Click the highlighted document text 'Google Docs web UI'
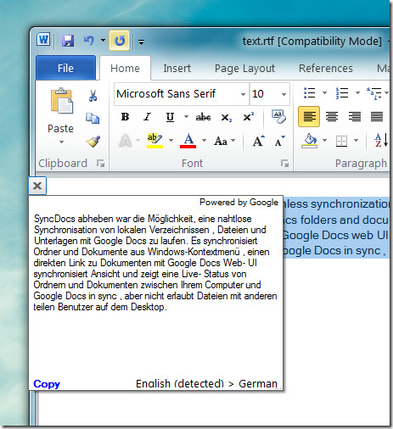The height and width of the screenshot is (429, 393). pyautogui.click(x=335, y=235)
